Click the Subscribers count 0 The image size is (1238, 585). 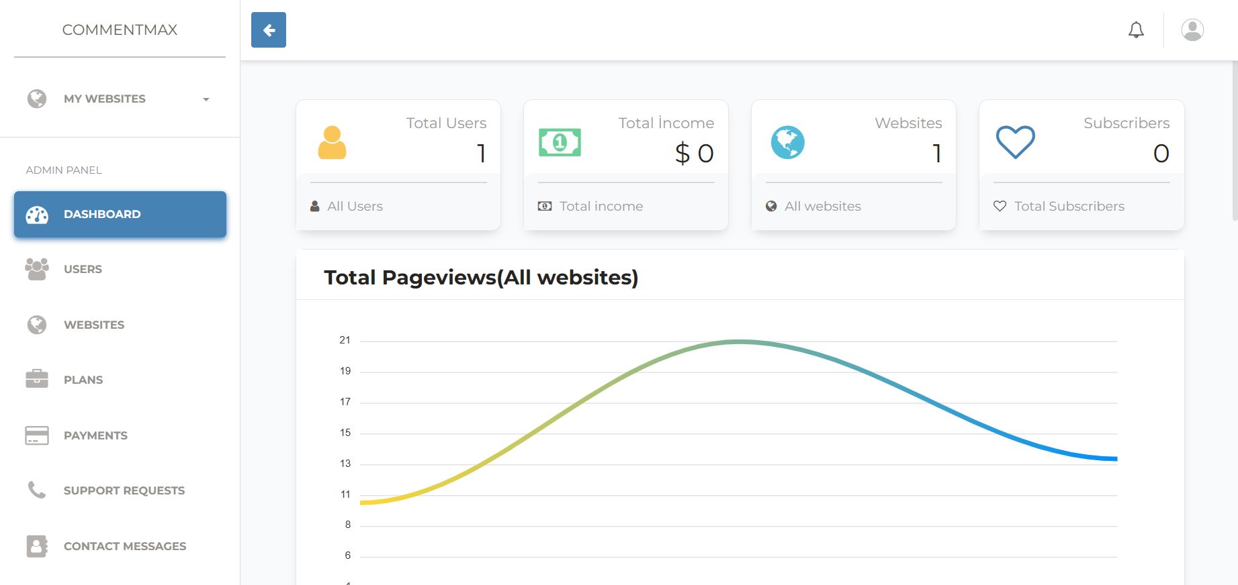pos(1161,154)
